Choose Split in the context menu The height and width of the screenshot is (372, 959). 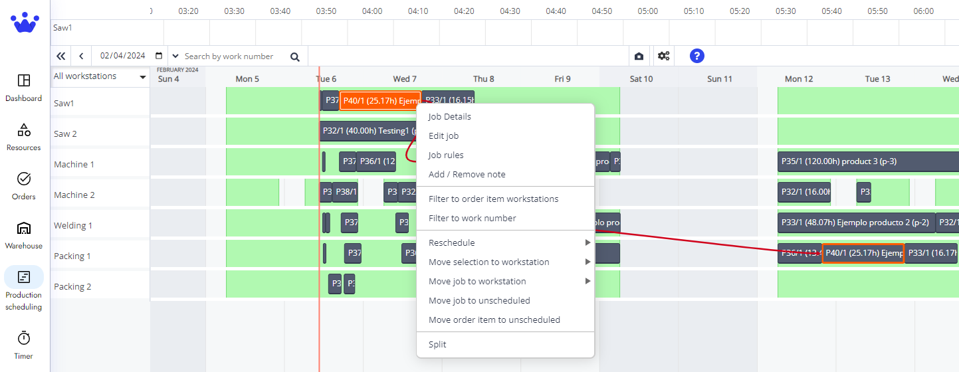click(438, 344)
